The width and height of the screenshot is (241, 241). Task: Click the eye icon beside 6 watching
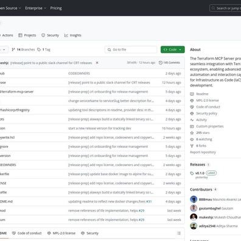click(192, 139)
